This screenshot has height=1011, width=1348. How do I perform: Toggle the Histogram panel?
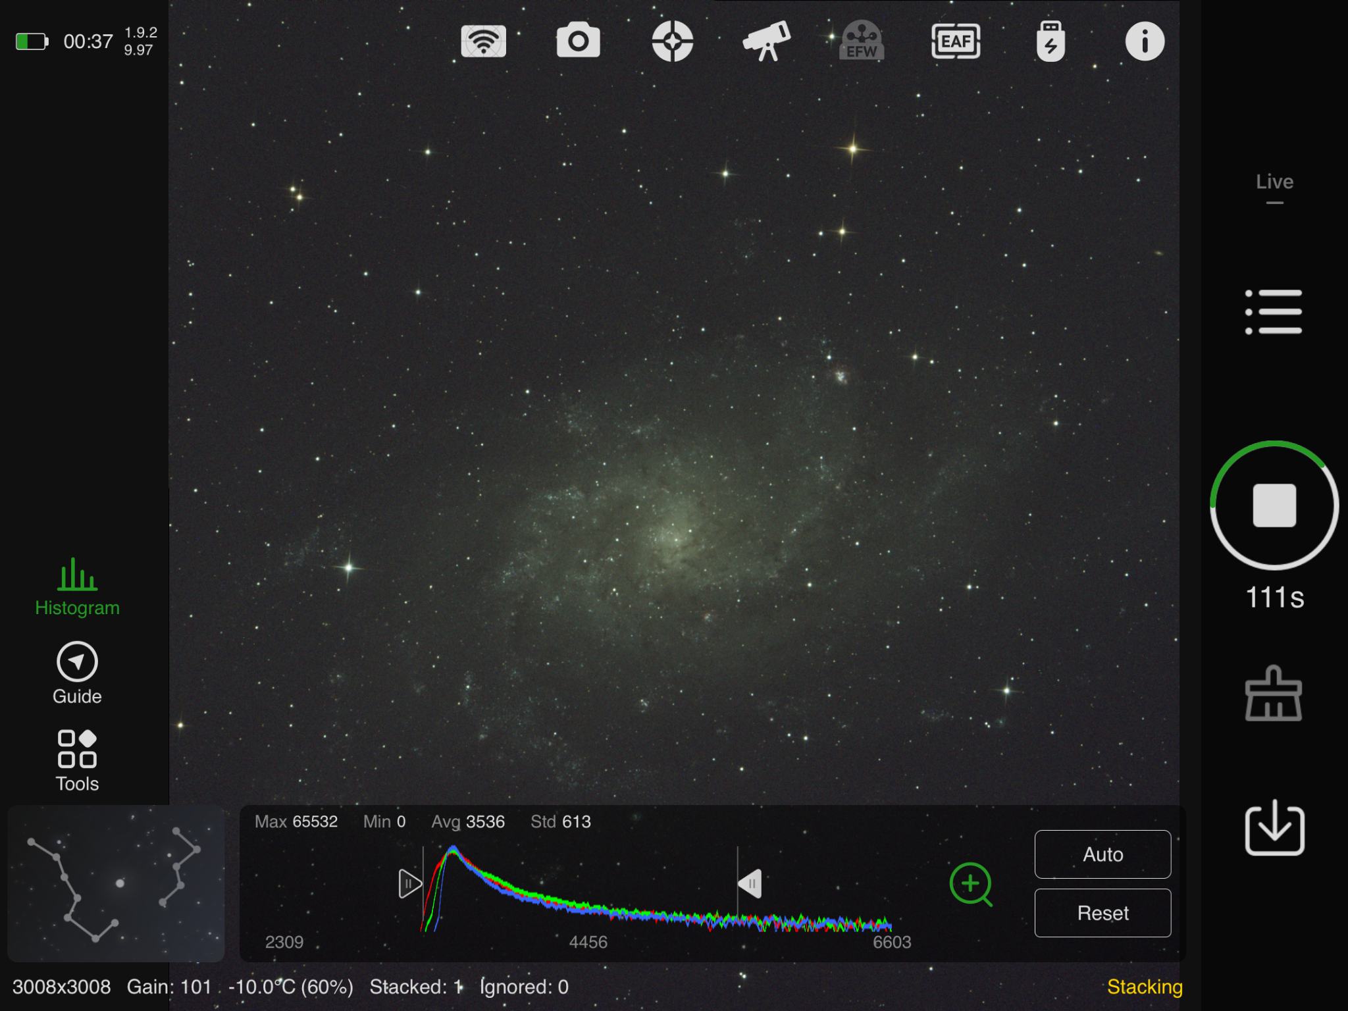77,587
